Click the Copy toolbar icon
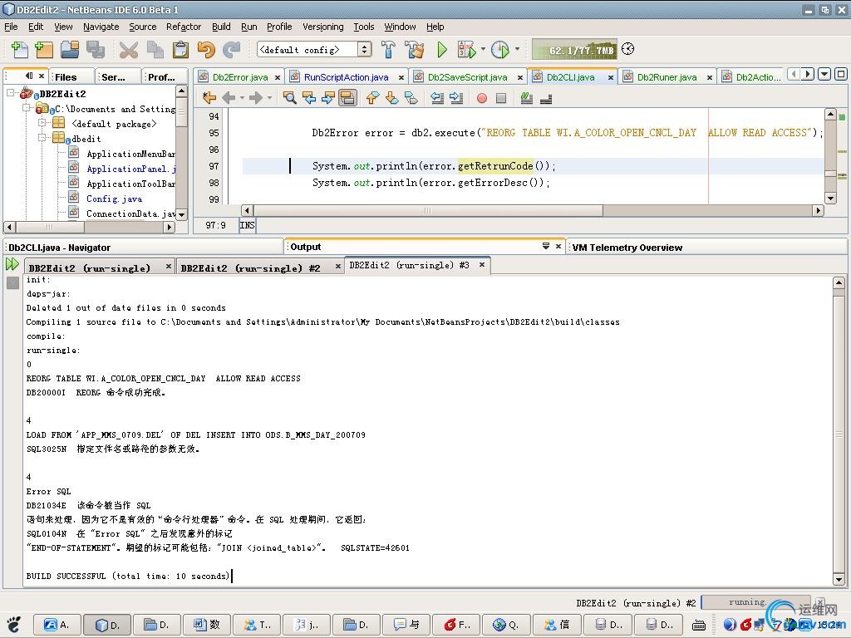This screenshot has width=851, height=638. click(x=155, y=49)
